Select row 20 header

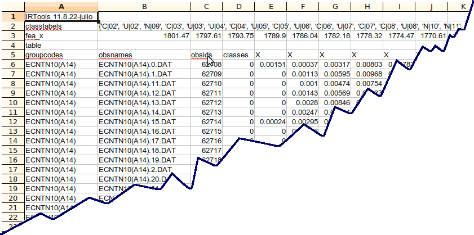tap(13, 198)
